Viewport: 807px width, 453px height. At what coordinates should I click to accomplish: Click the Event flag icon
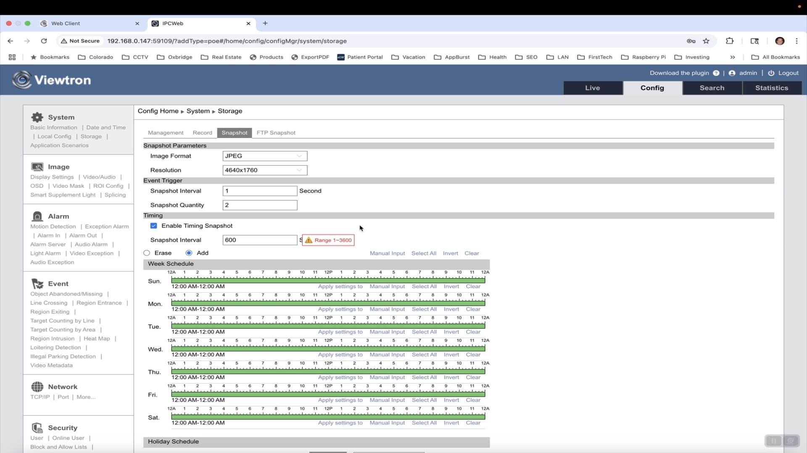[x=37, y=284]
